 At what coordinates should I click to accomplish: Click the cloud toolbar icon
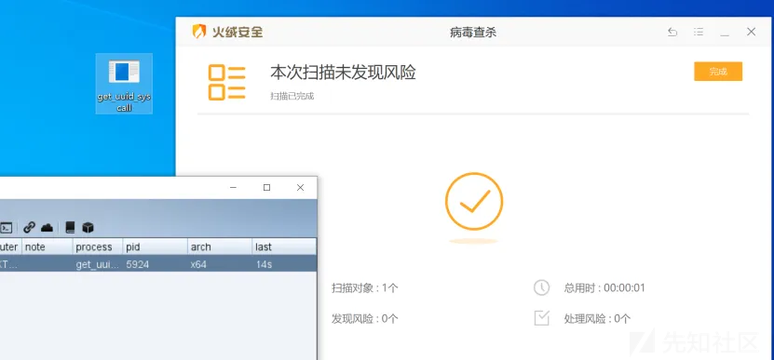pos(47,227)
